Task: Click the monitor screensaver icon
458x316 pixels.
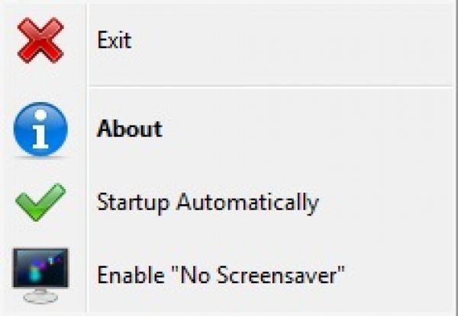Action: coord(40,274)
